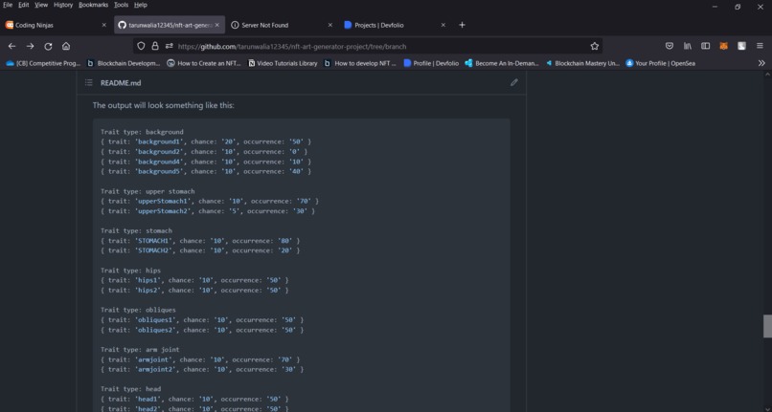The image size is (772, 412).
Task: Go forward one page
Action: pyautogui.click(x=30, y=46)
